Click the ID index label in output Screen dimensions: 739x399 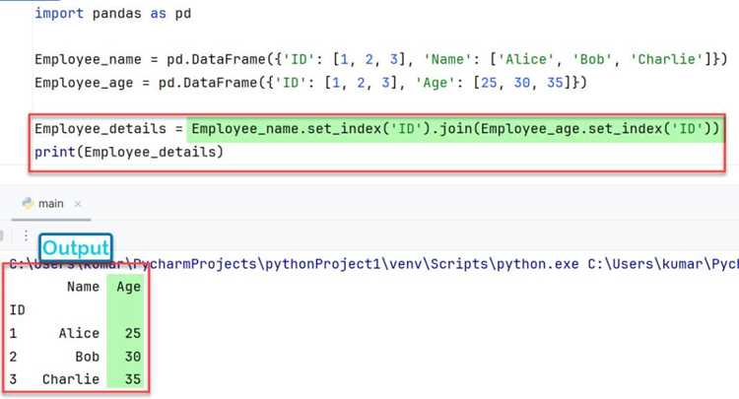click(x=18, y=310)
